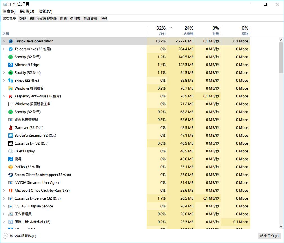Viewport: 284px width, 243px height.
Task: Click the Kaspersky Anti-Virus icon
Action: click(x=11, y=96)
